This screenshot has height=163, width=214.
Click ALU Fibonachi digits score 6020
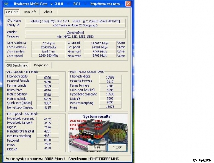point(47,77)
